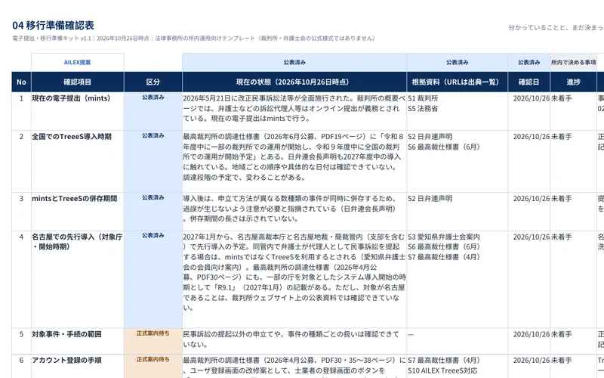This screenshot has height=378, width=604.
Task: Select the "公表済み" group header above 確認日
Action: [529, 62]
